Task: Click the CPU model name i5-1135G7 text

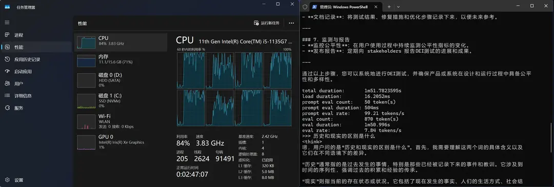Action: [245, 41]
